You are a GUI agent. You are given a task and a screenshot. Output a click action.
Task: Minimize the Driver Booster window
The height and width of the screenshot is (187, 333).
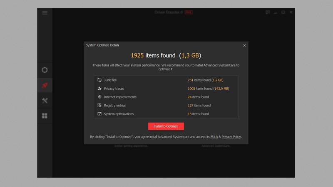point(276,12)
